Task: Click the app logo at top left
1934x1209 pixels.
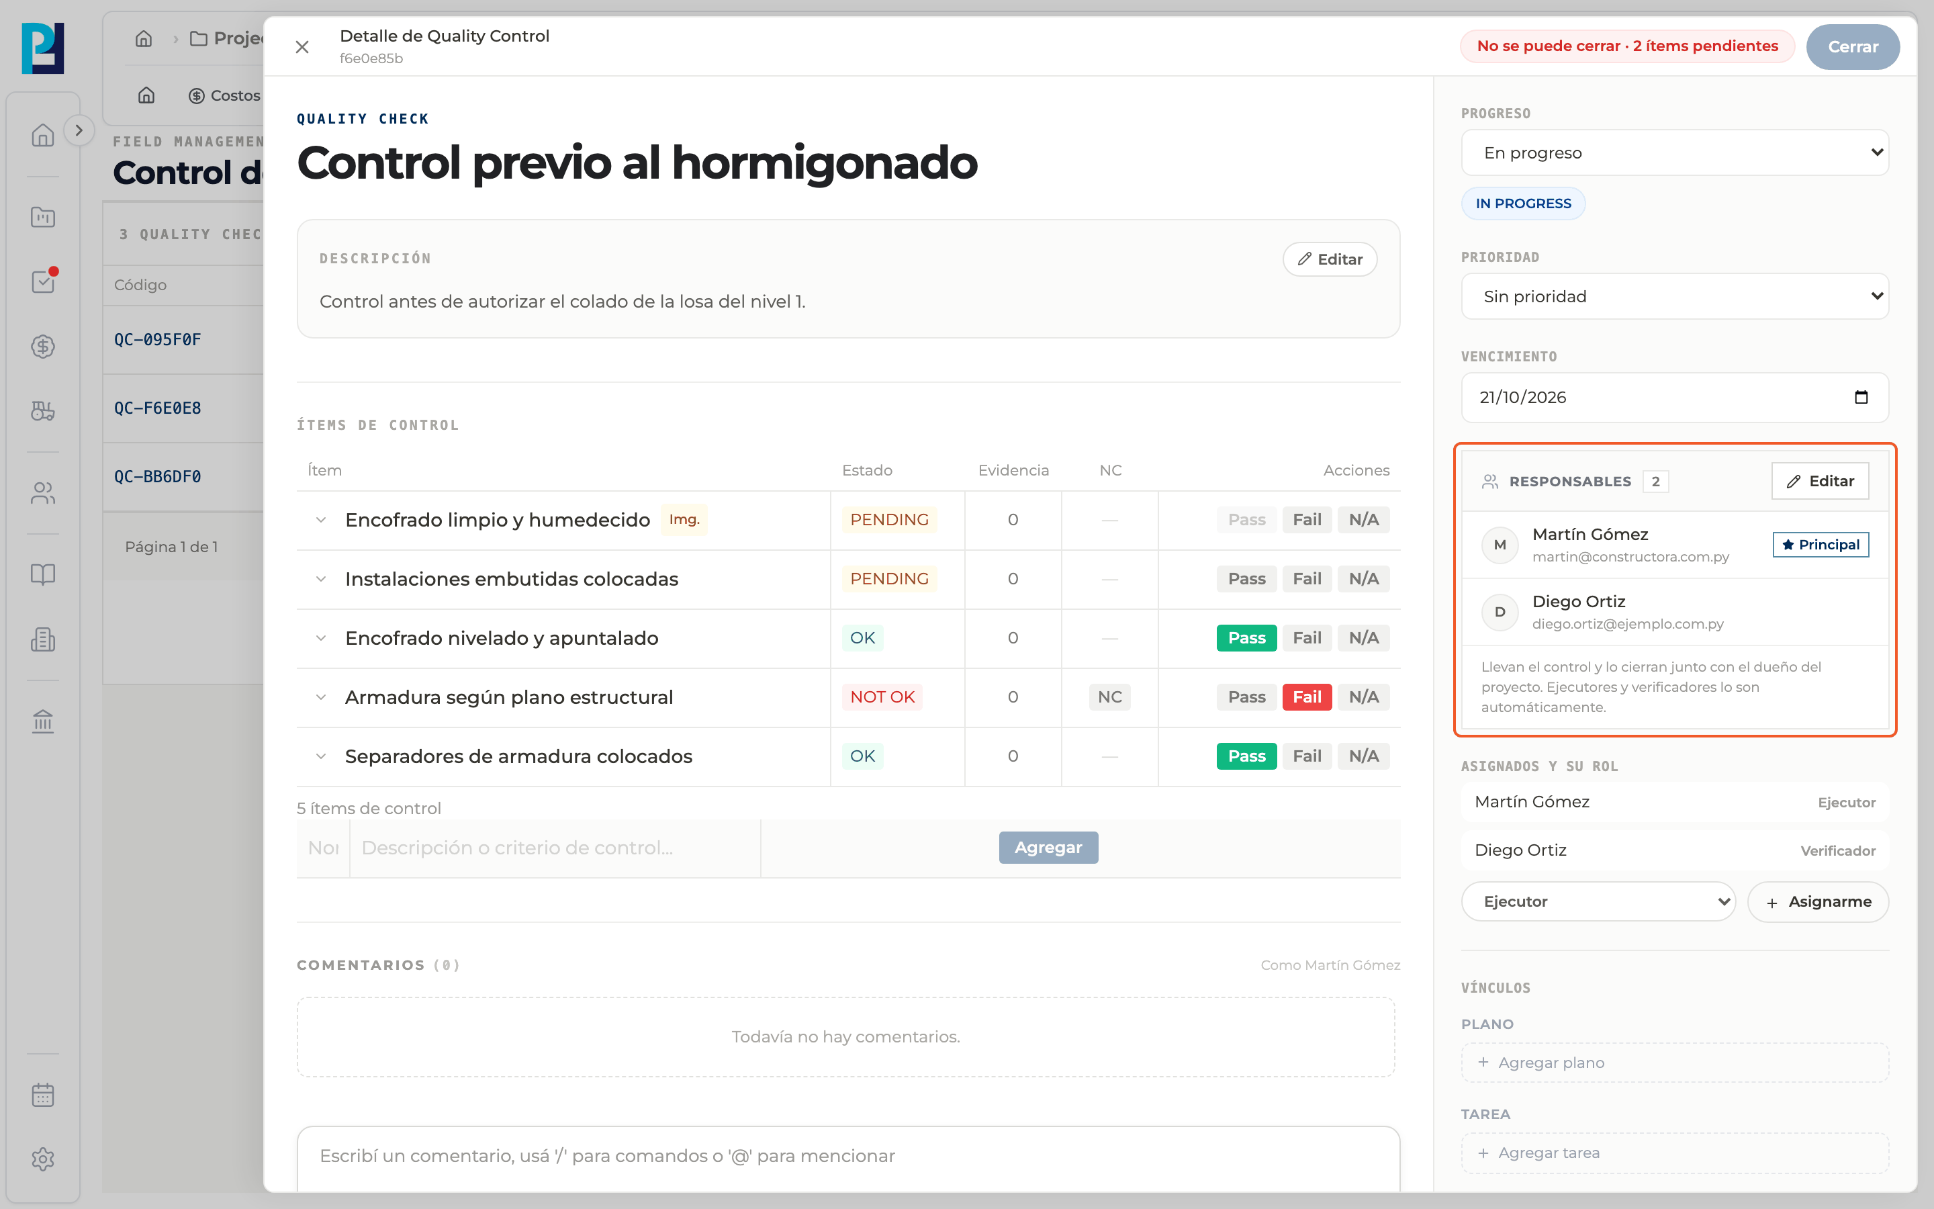Action: (x=43, y=48)
